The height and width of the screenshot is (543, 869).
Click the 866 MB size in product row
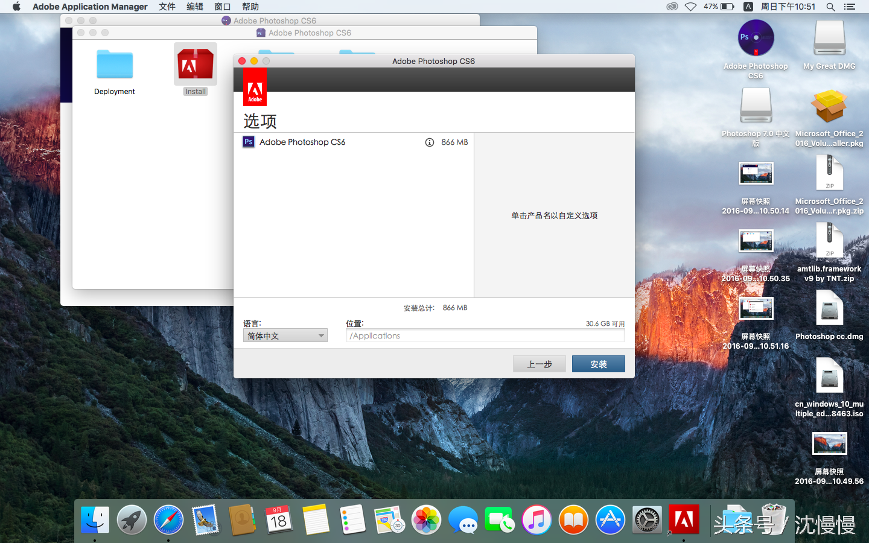pos(454,142)
